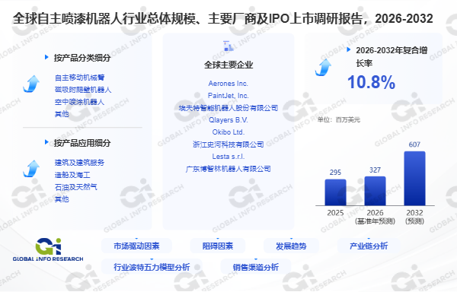This screenshot has width=457, height=292.
Task: Click the 单位：百万美元 unit label
Action: pos(339,120)
